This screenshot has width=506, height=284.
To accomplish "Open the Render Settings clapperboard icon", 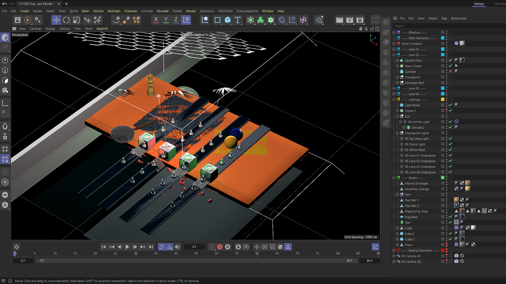I will click(x=360, y=20).
